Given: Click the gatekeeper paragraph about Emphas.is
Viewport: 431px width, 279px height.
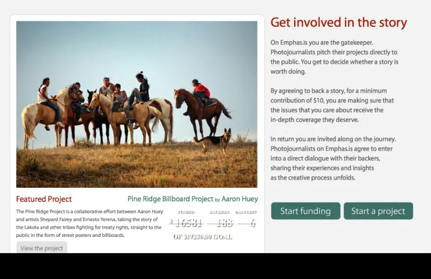Looking at the screenshot, I should pyautogui.click(x=334, y=57).
